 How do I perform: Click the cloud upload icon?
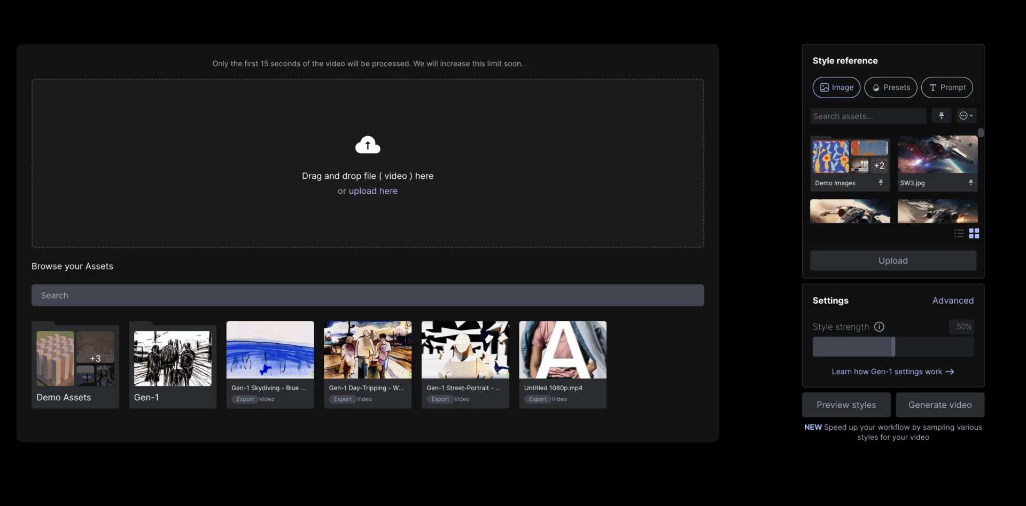pyautogui.click(x=368, y=145)
